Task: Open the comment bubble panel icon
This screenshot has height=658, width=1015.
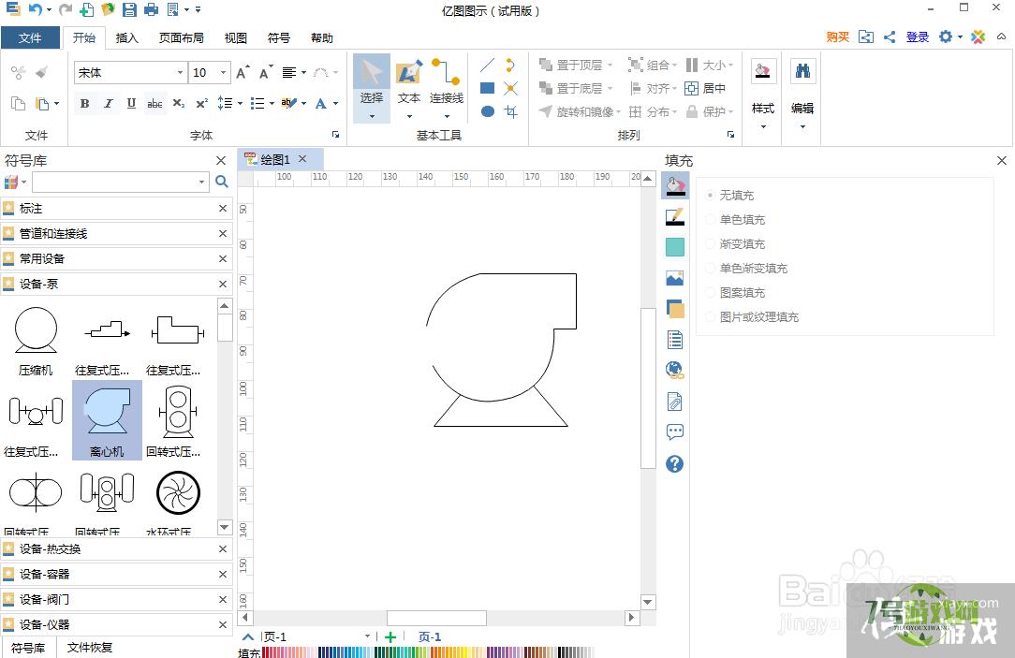Action: point(674,431)
